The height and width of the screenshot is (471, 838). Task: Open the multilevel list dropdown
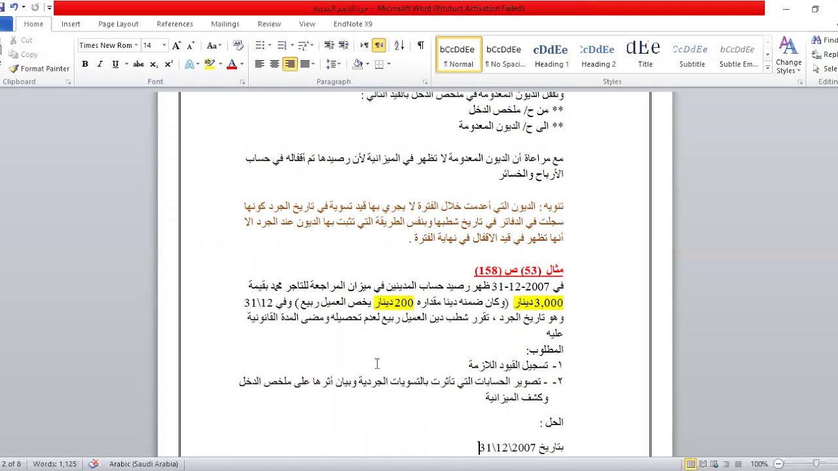coord(312,45)
